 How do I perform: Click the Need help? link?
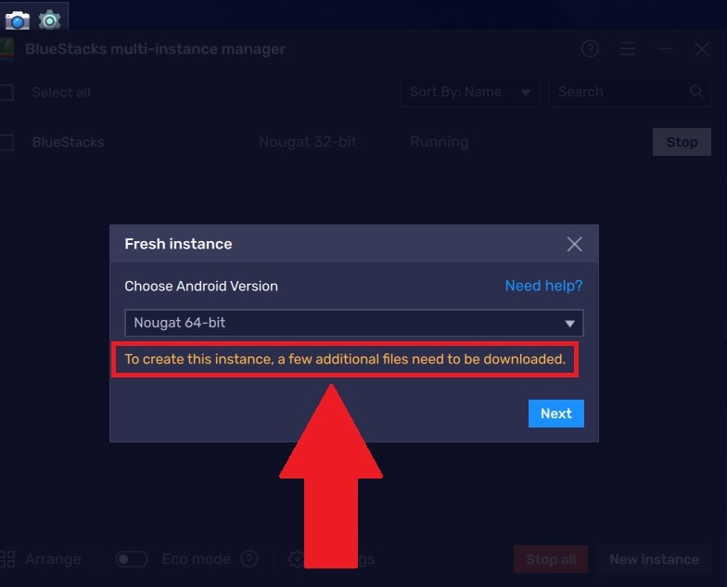pyautogui.click(x=543, y=286)
